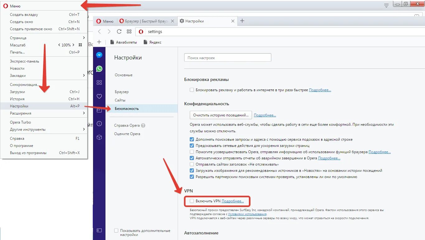Image resolution: width=425 pixels, height=240 pixels.
Task: Expand the Закладки submenu
Action: pos(44,76)
